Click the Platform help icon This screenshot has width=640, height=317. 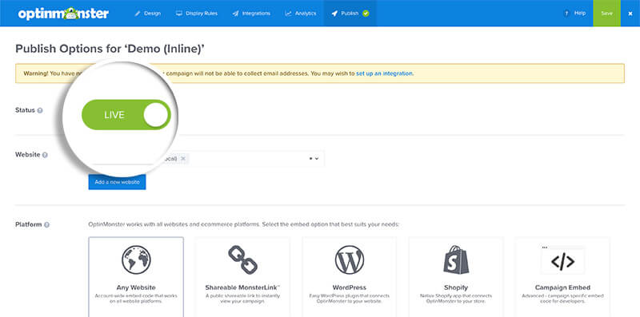[46, 225]
